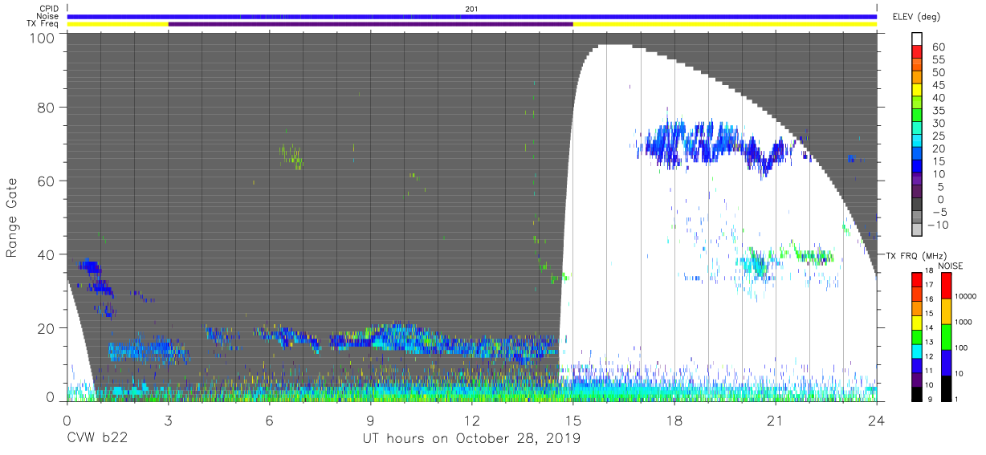Screen dimensions: 986x455
Task: Click the 6 tick label on UT hours axis
Action: 269,420
